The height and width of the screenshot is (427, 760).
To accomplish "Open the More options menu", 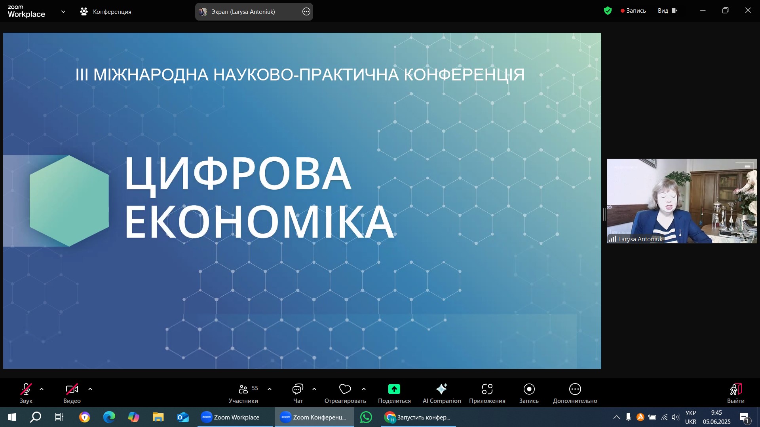I will [575, 389].
